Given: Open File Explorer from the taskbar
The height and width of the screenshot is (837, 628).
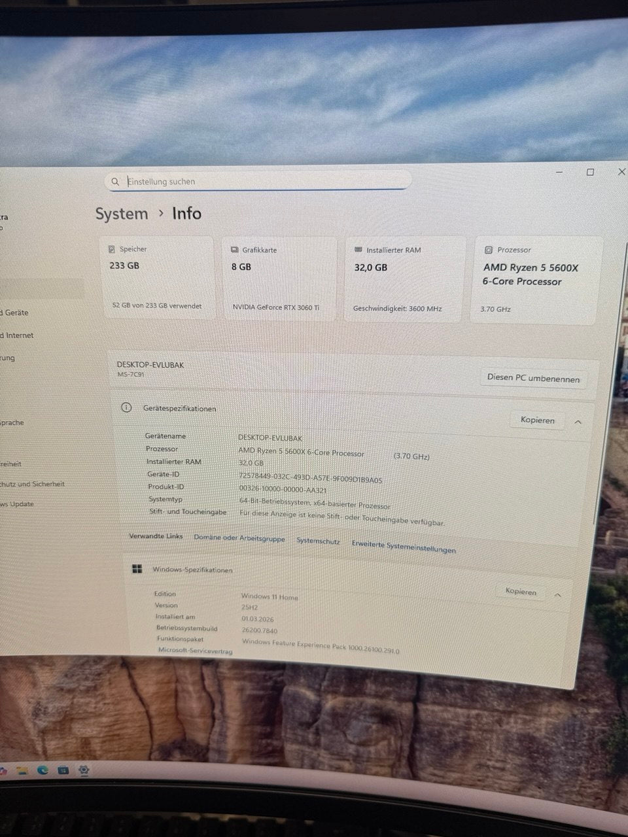Looking at the screenshot, I should click(22, 771).
